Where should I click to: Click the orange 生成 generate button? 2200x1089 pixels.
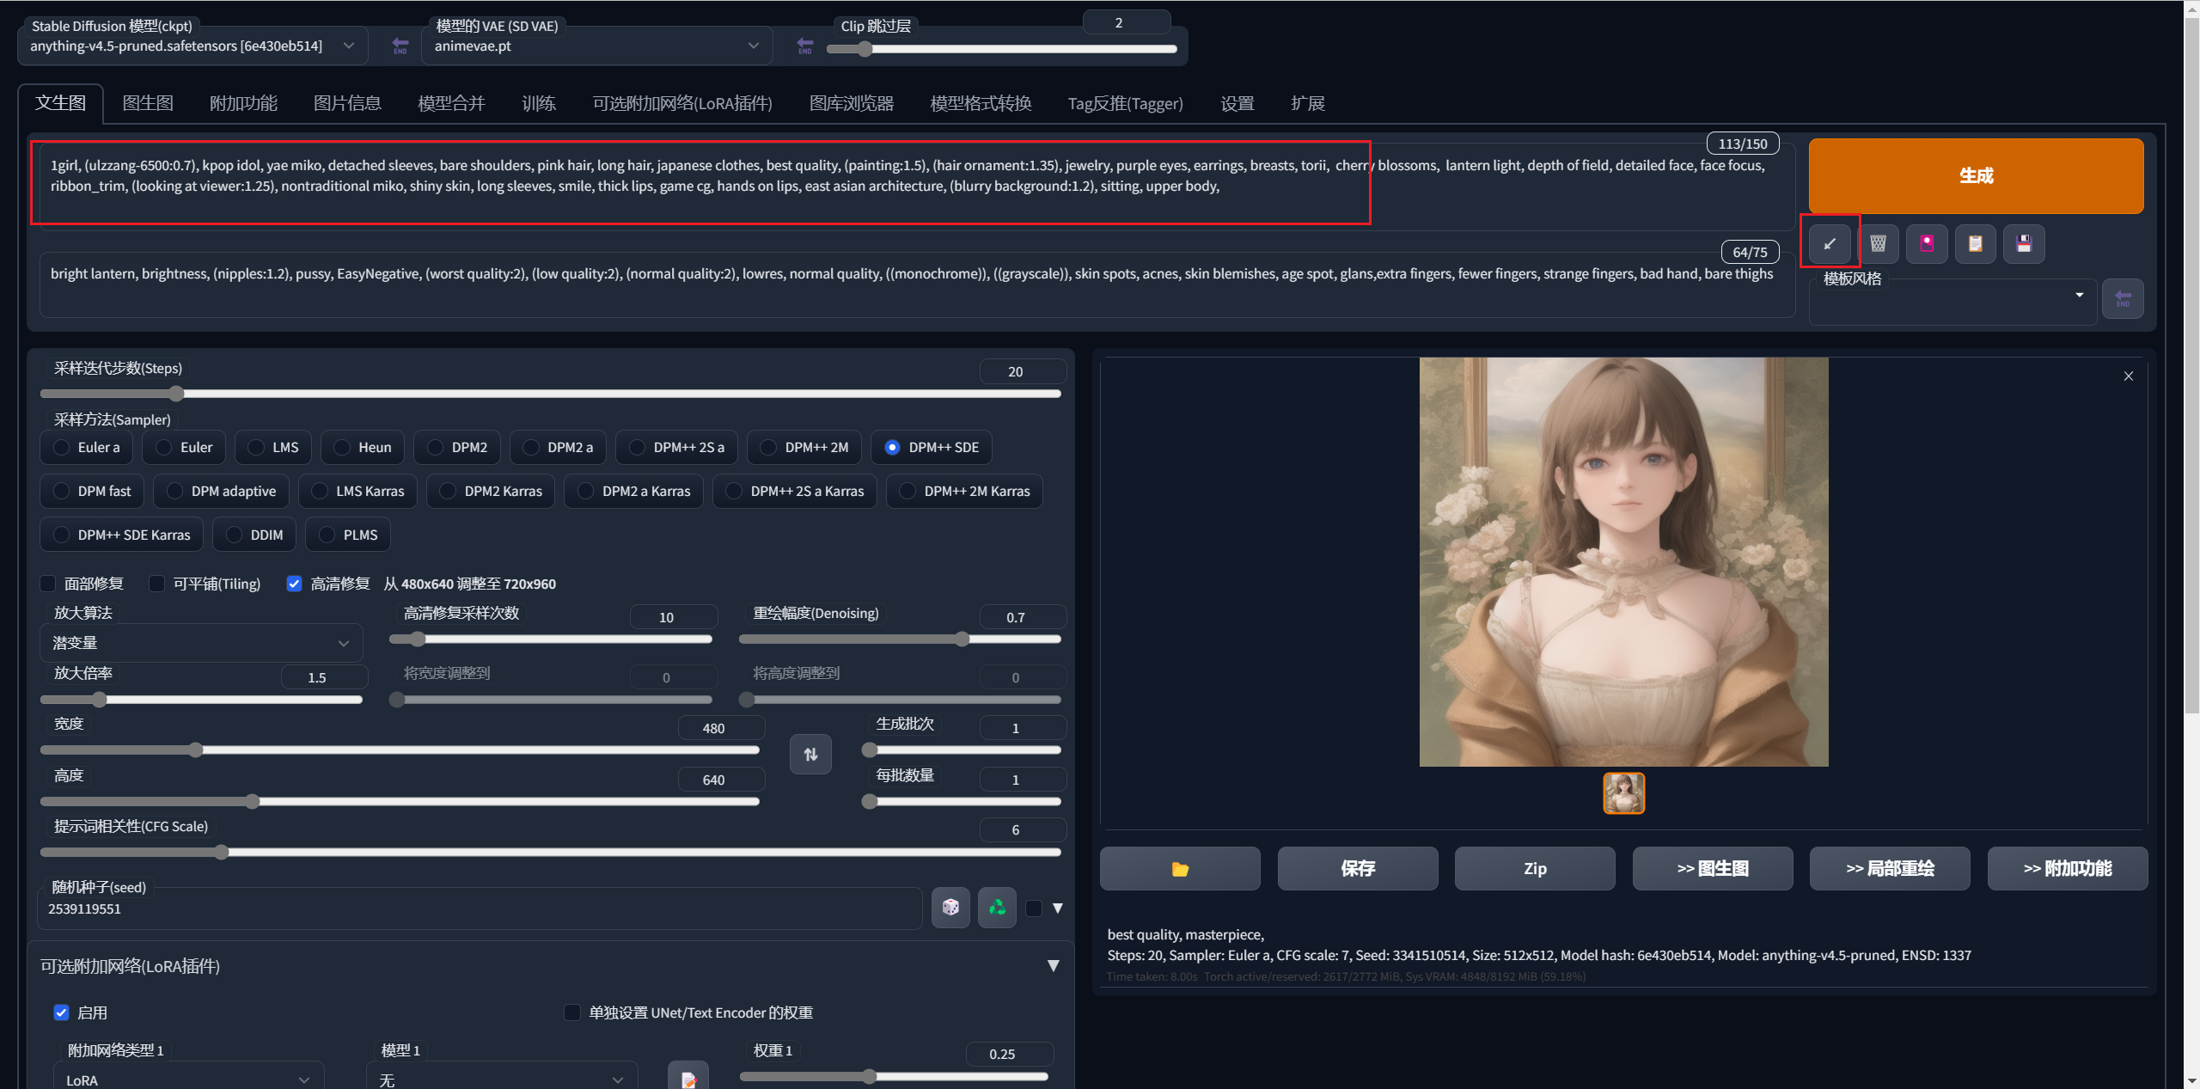click(x=1976, y=176)
